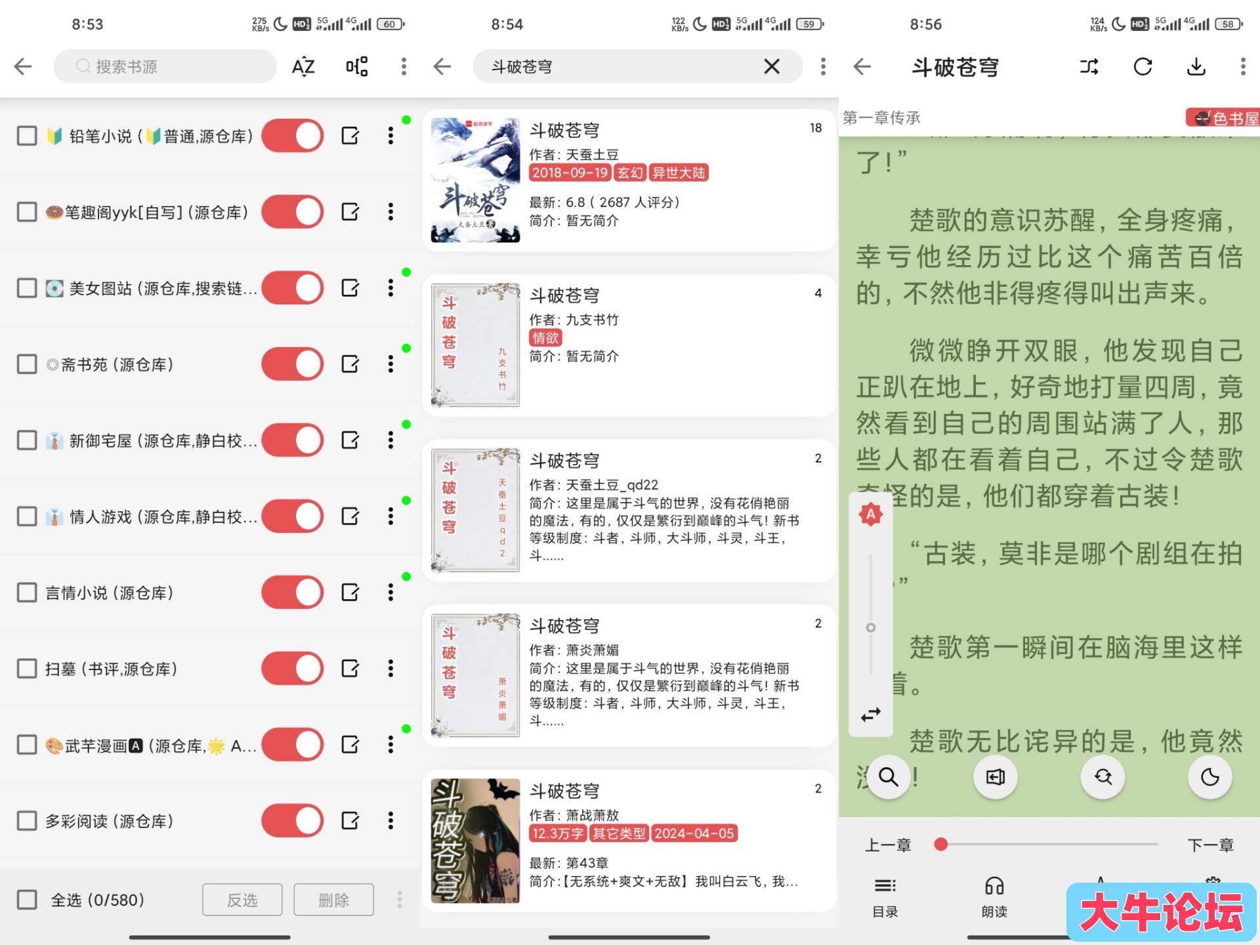This screenshot has height=945, width=1260.
Task: Edit the 铅笔小说 book source
Action: 350,136
